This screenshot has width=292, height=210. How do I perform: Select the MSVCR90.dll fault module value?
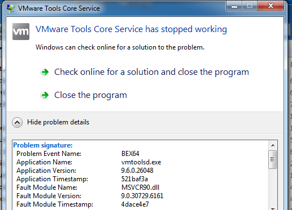point(140,187)
